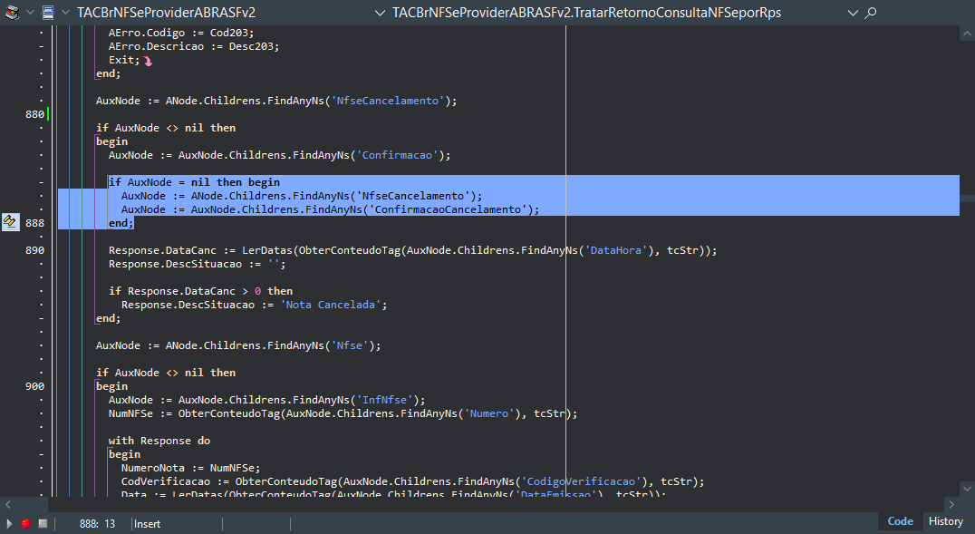This screenshot has width=975, height=534.
Task: Click the 'AErro.Codigo := Cod203;' line
Action: (181, 33)
